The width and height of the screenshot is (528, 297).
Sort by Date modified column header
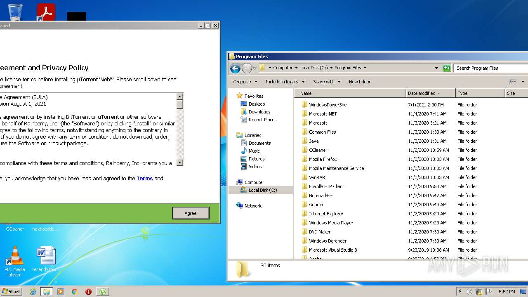431,93
